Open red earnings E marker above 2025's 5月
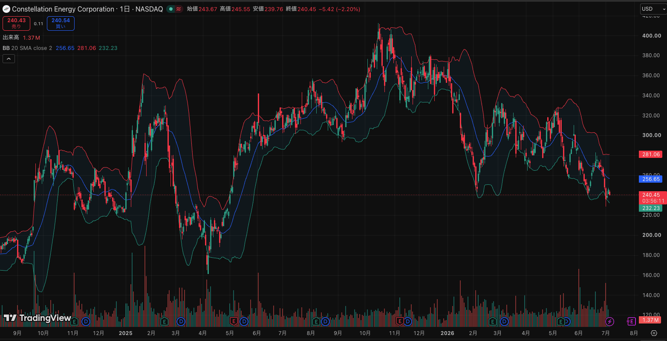 (x=233, y=321)
